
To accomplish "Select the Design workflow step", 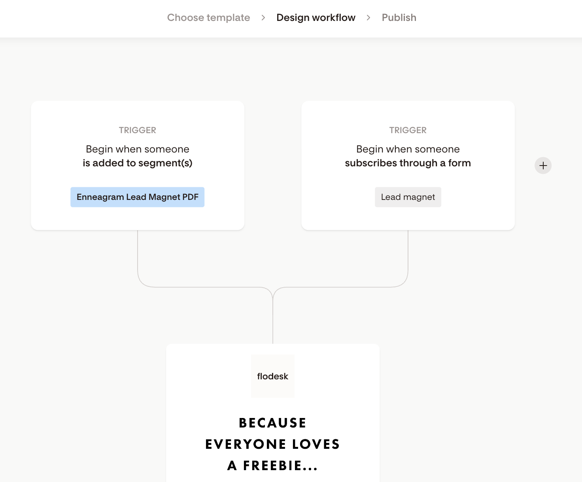I will point(316,18).
